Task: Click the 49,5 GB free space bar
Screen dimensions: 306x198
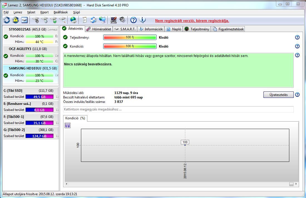Action: pyautogui.click(x=40, y=97)
